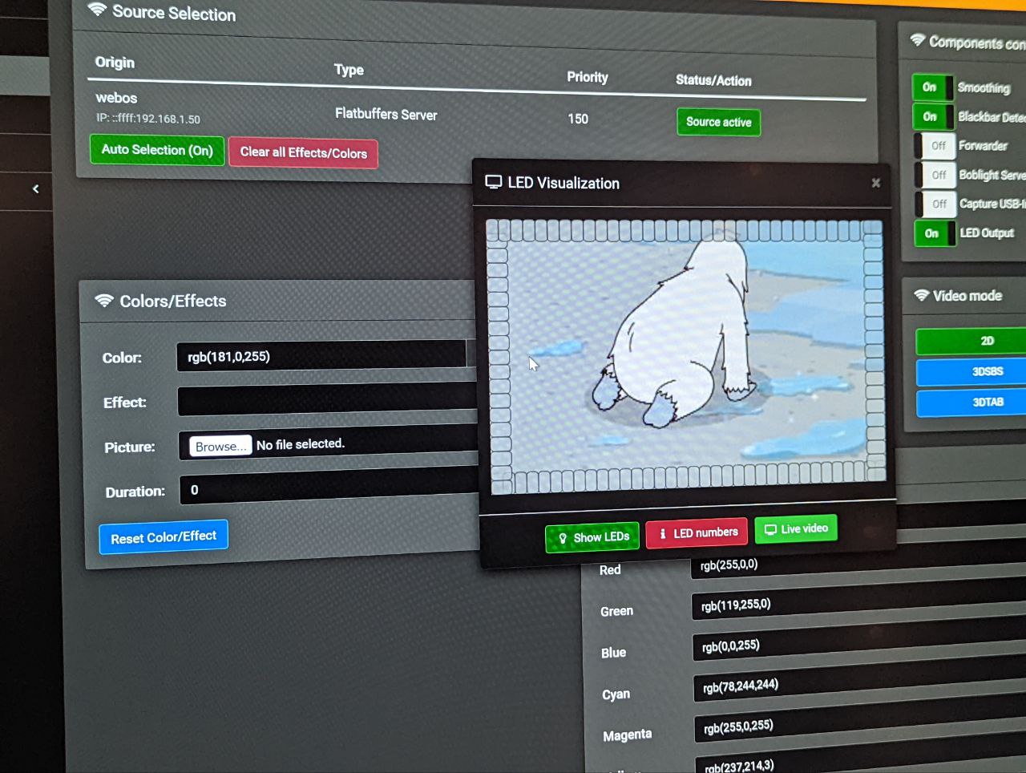Click the Color field showing rgb(181,0,255)
This screenshot has height=773, width=1026.
[x=321, y=355]
